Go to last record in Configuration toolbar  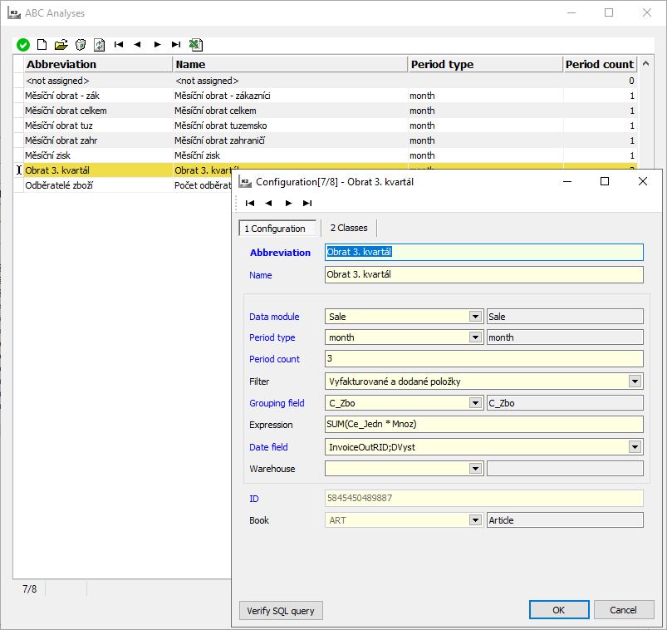coord(307,203)
